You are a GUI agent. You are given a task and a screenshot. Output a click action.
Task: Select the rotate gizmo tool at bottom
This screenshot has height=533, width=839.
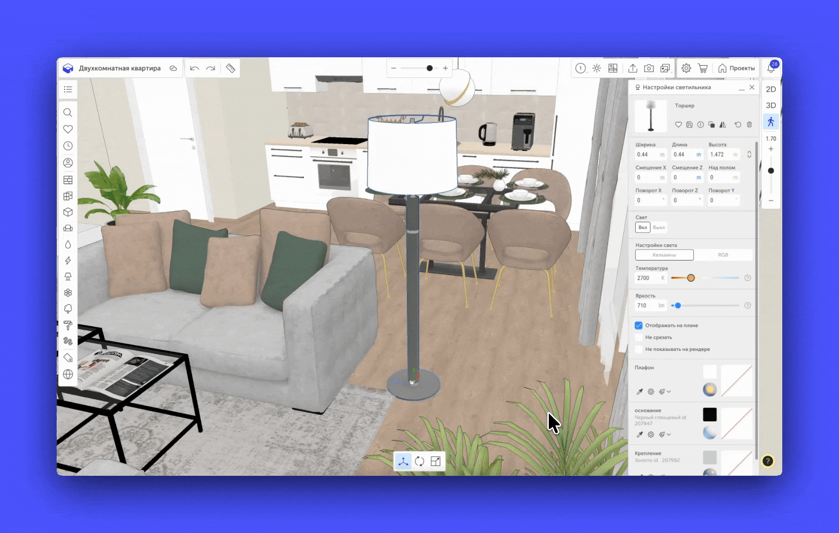click(419, 461)
